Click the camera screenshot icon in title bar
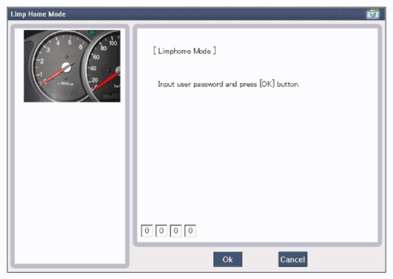The height and width of the screenshot is (279, 393). click(373, 14)
